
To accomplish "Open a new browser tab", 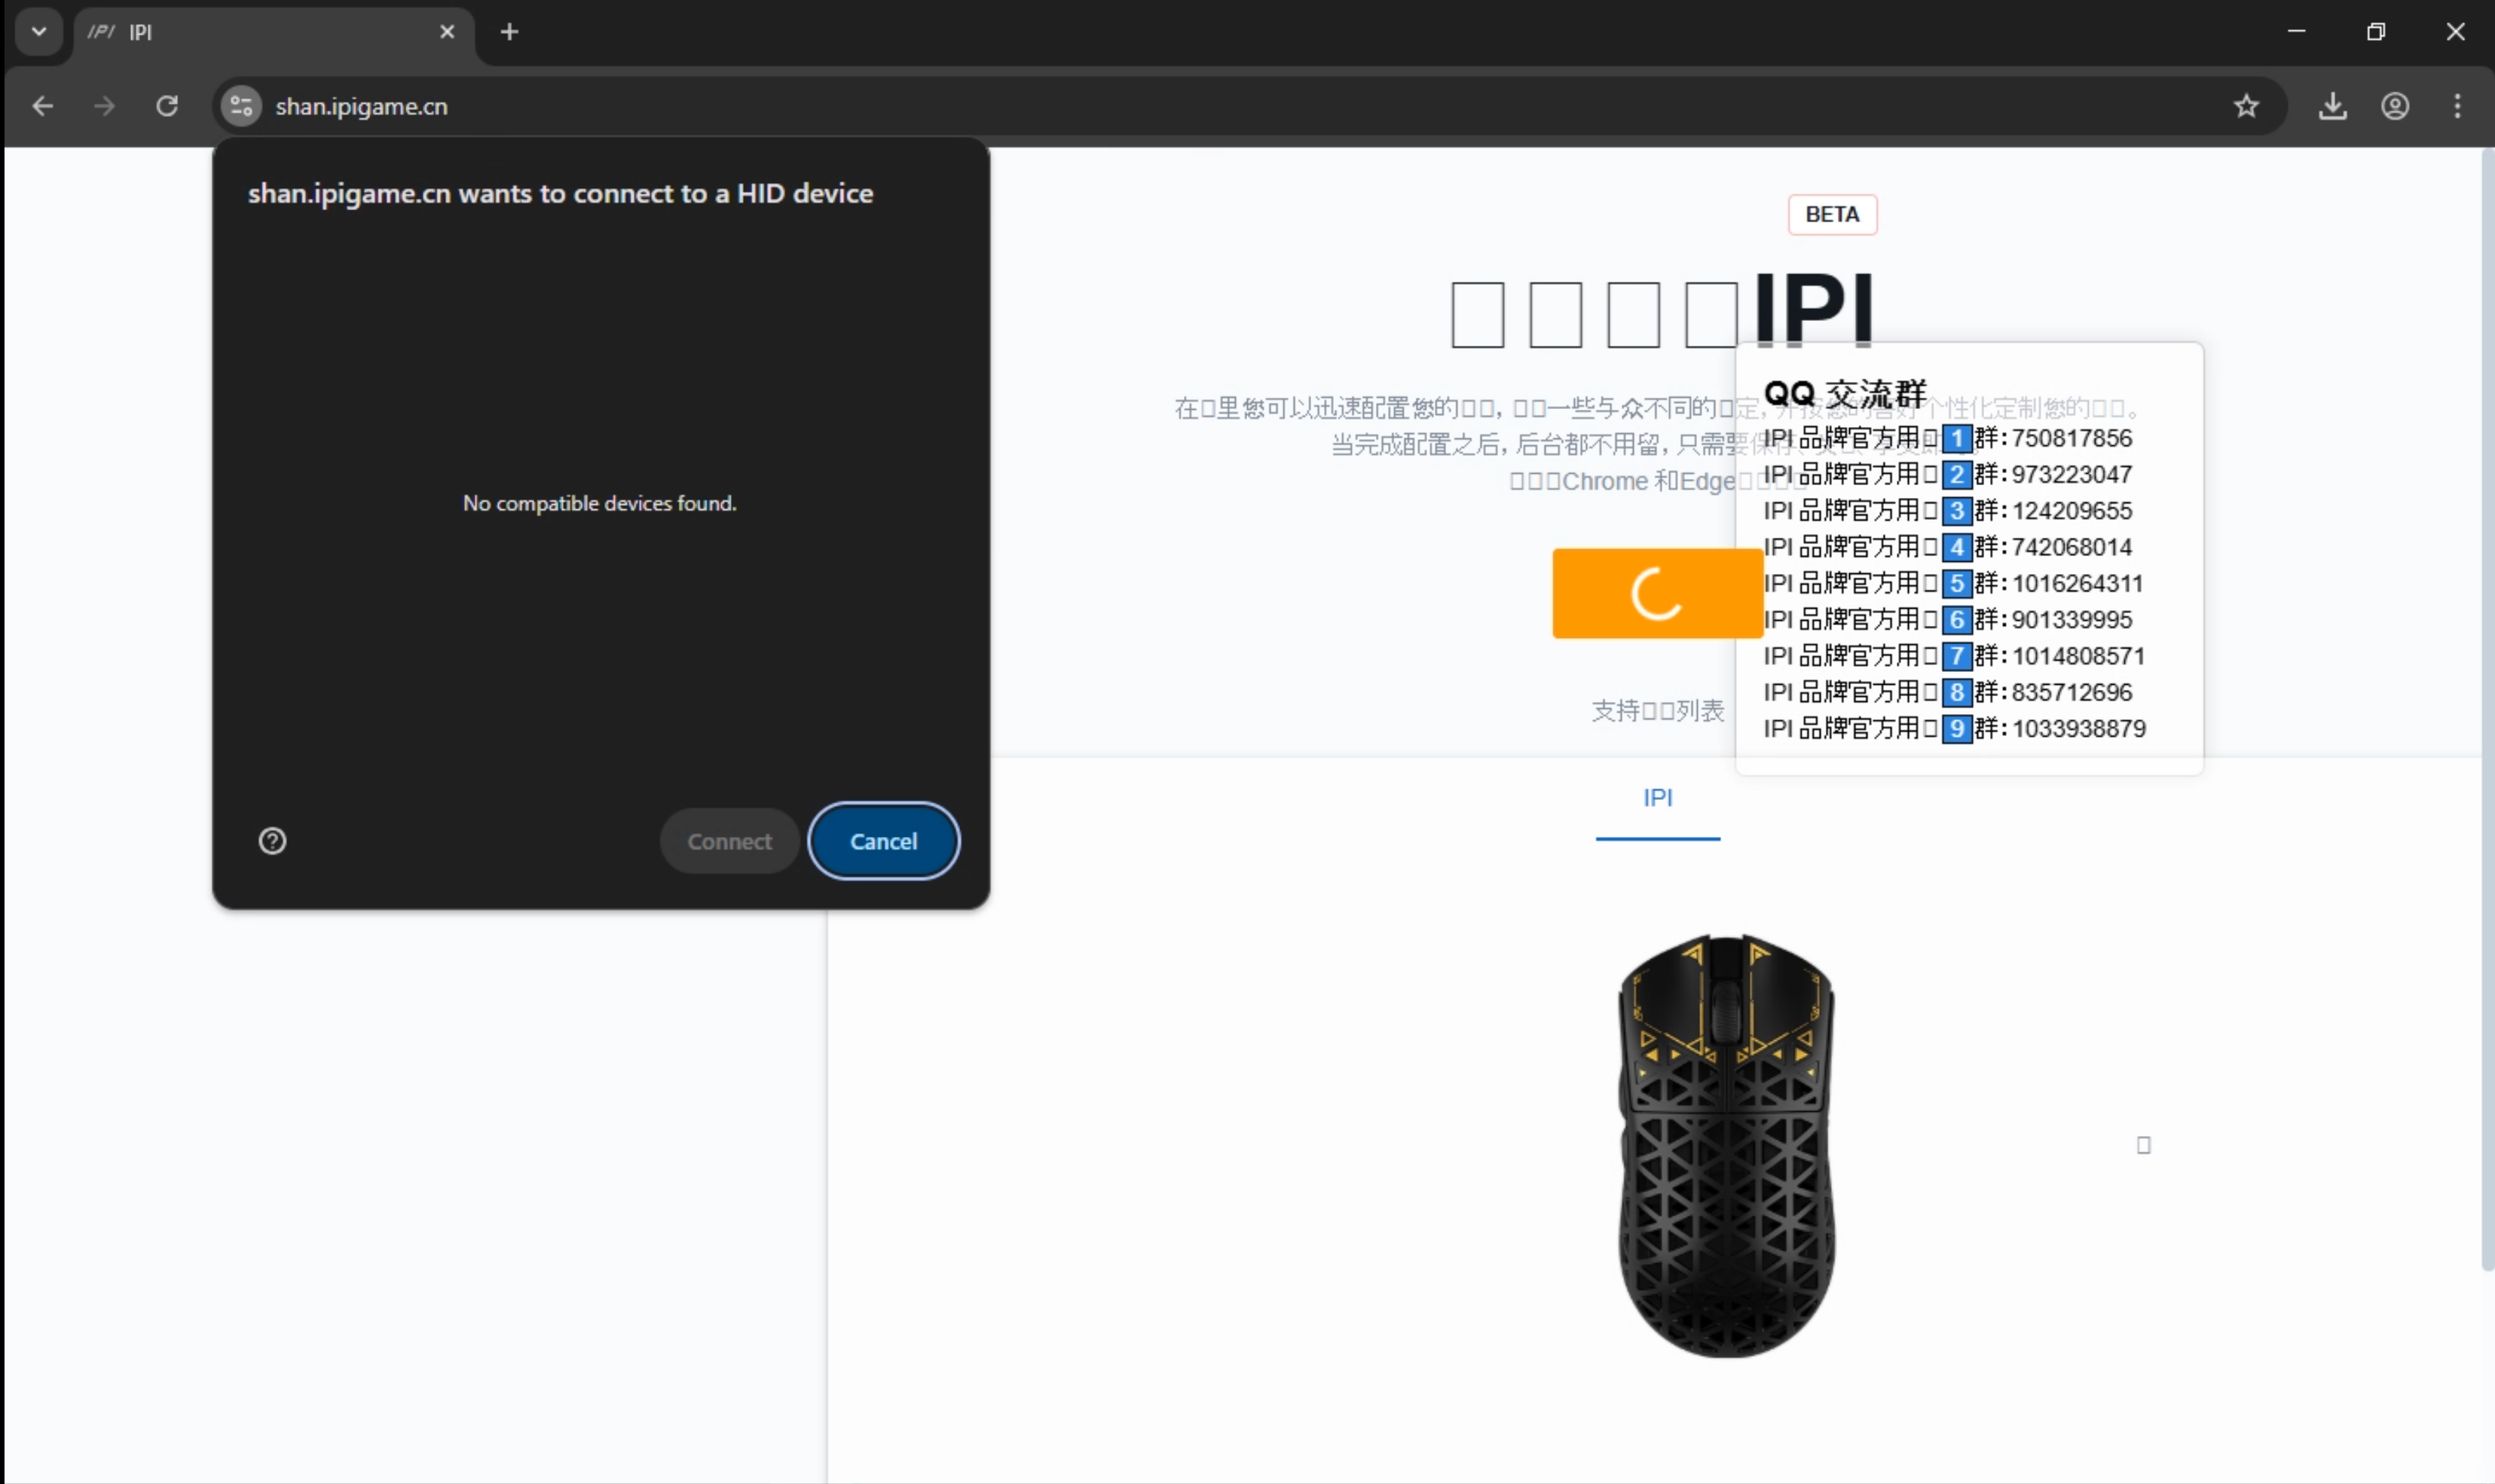I will (x=509, y=32).
